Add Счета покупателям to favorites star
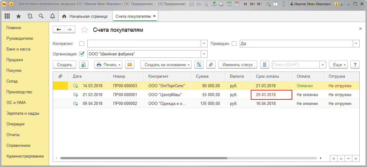 (x=84, y=30)
